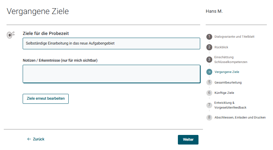Select step 6 circle icon

point(209,93)
